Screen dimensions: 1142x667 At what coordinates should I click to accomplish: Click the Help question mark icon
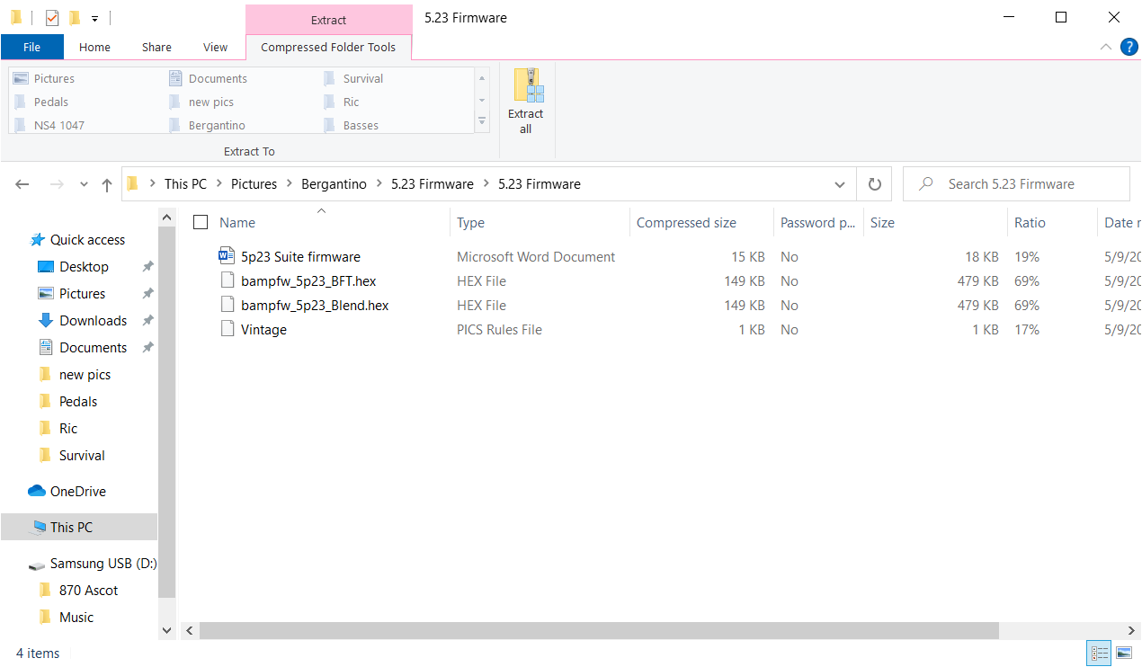click(x=1129, y=47)
